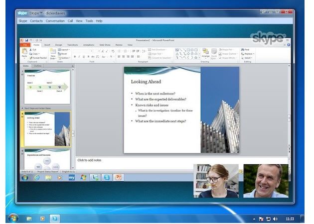Open the Conversation menu in Skype
314x224 pixels.
[55, 21]
